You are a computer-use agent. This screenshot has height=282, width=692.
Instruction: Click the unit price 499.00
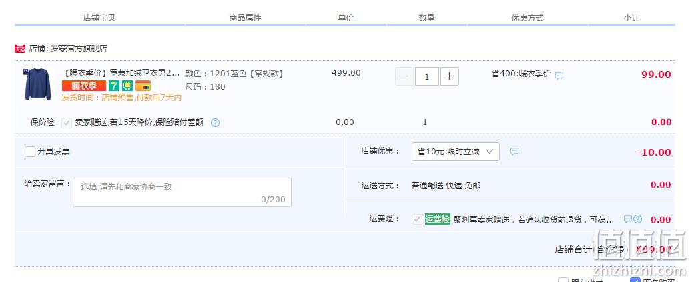346,73
